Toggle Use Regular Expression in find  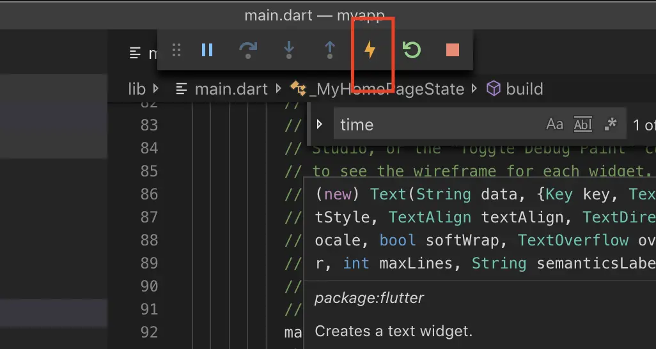[x=611, y=124]
